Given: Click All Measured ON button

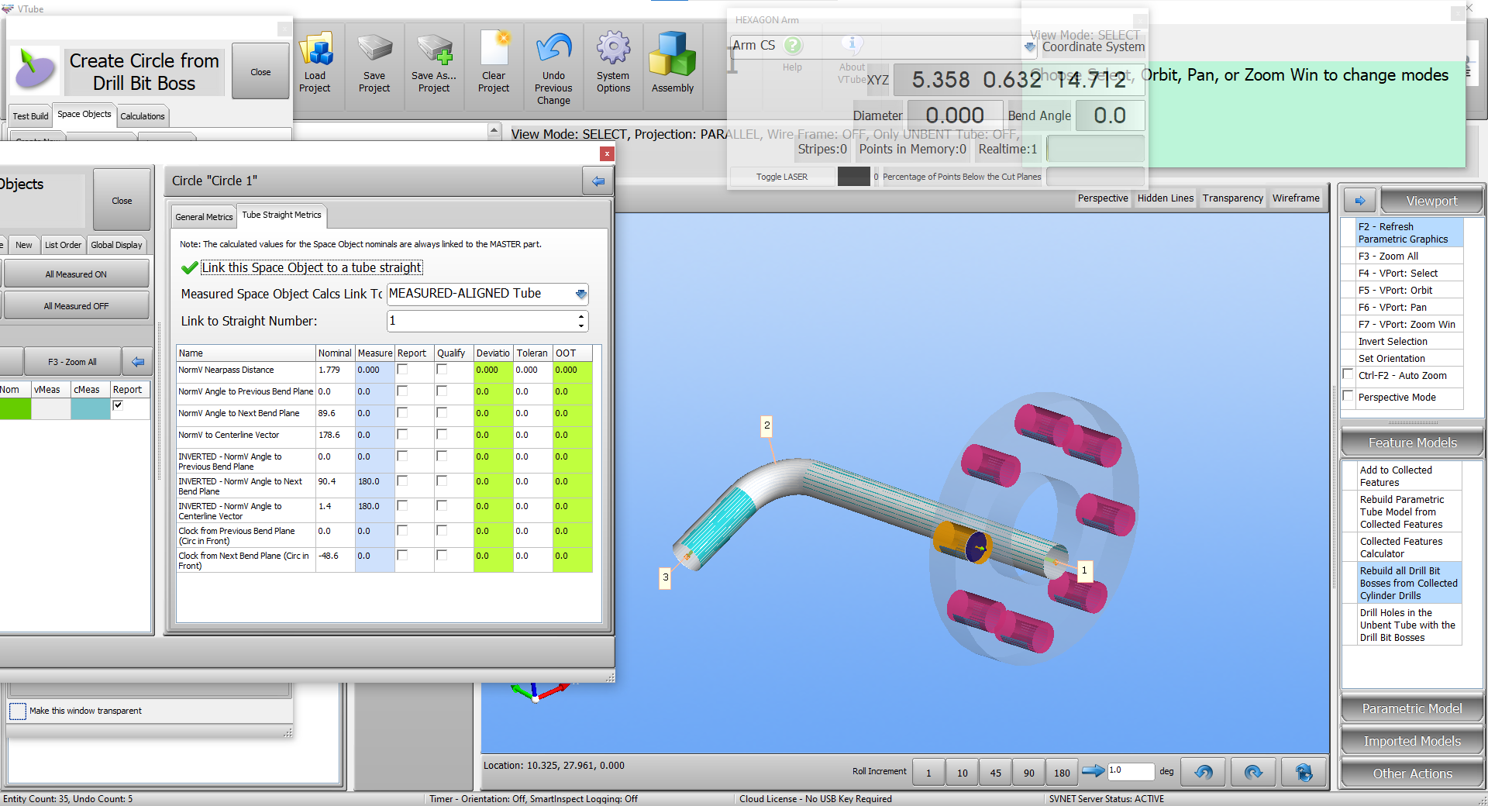Looking at the screenshot, I should (76, 274).
